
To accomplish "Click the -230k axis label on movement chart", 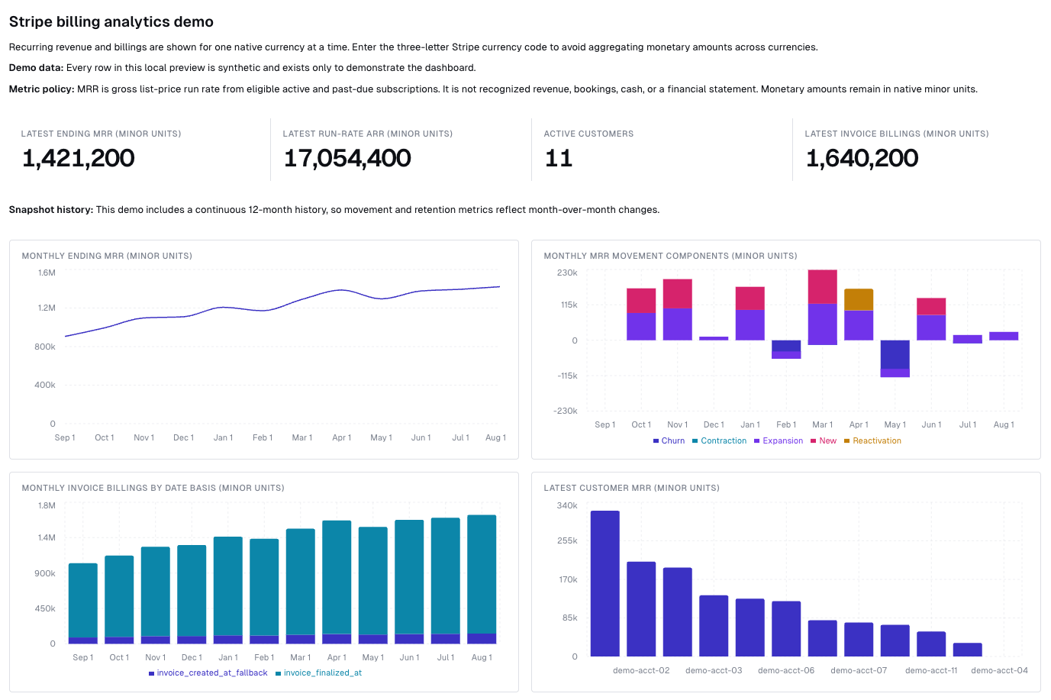I will click(566, 411).
